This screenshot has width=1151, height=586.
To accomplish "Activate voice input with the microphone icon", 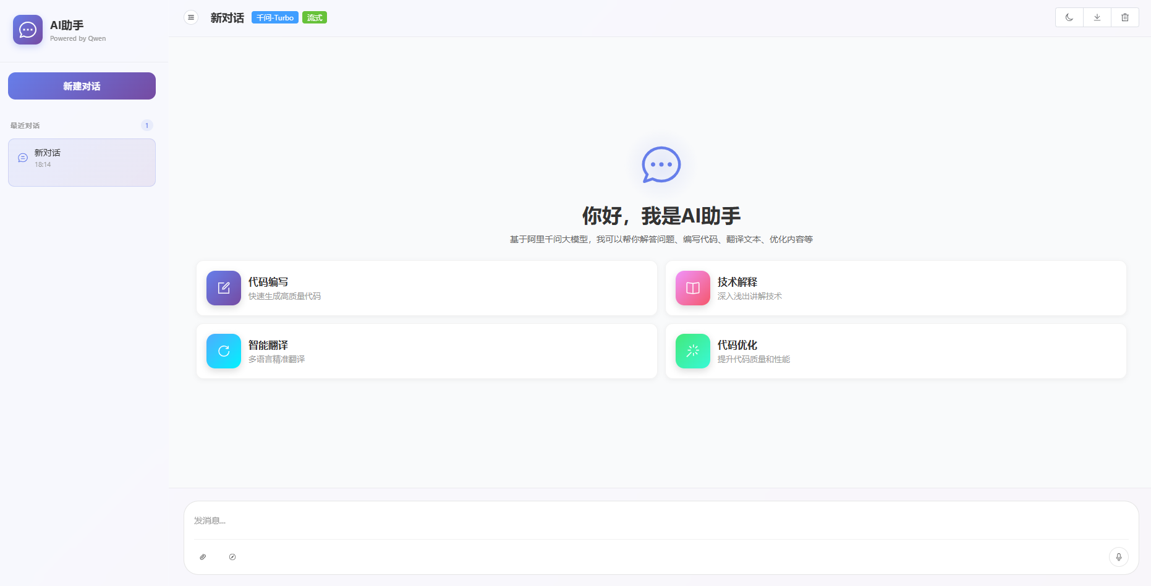I will [1119, 557].
